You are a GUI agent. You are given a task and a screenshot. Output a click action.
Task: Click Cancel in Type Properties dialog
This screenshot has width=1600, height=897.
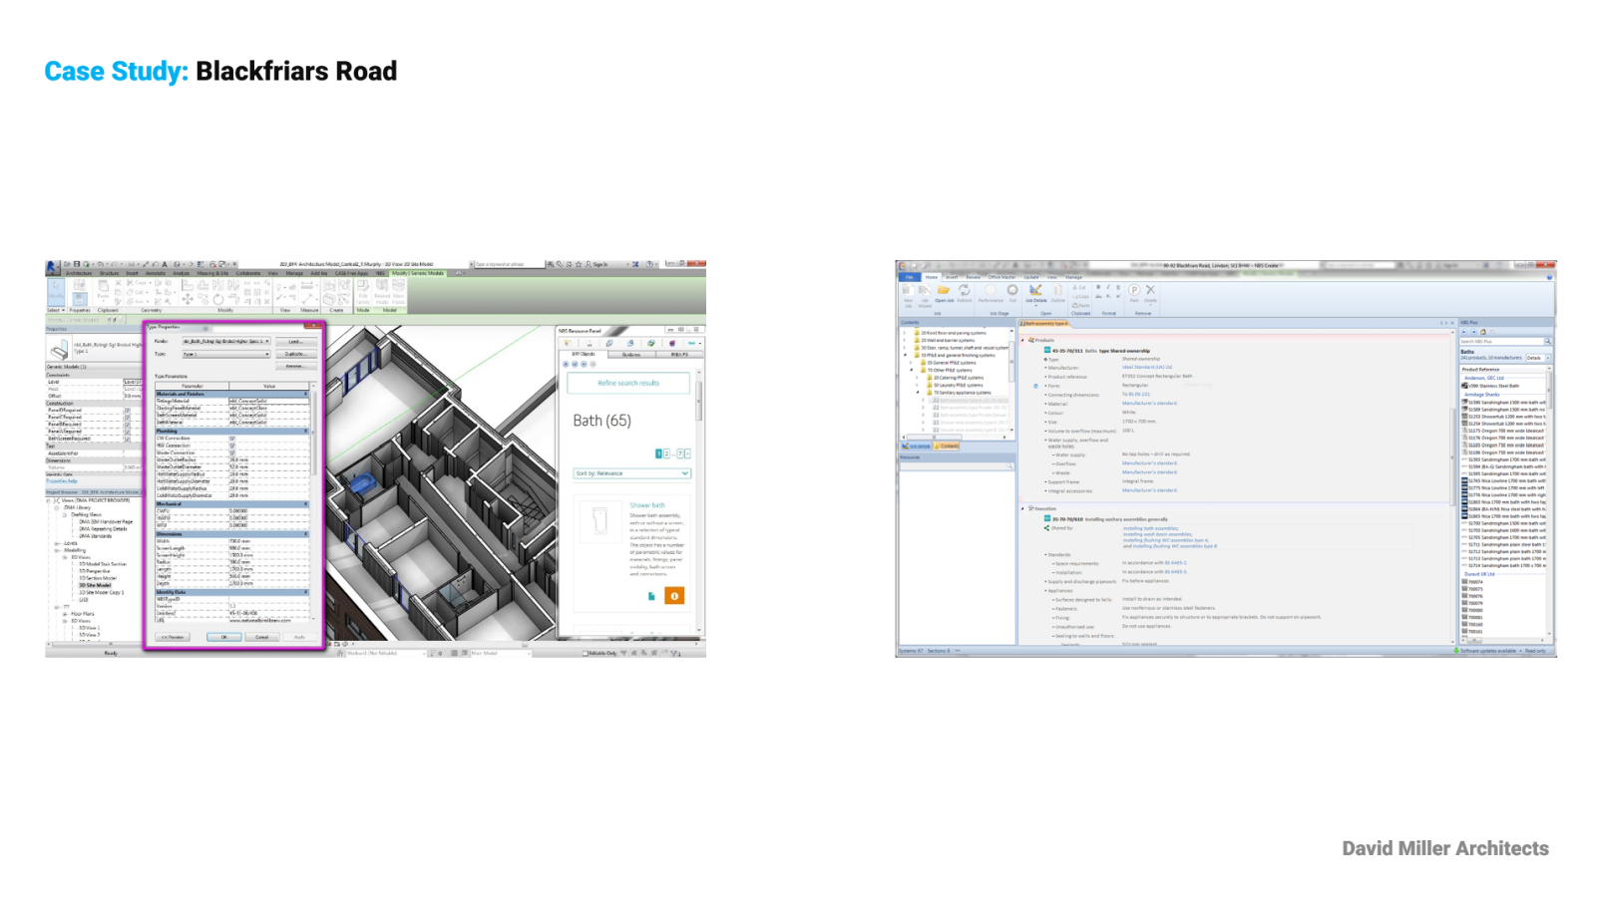262,637
